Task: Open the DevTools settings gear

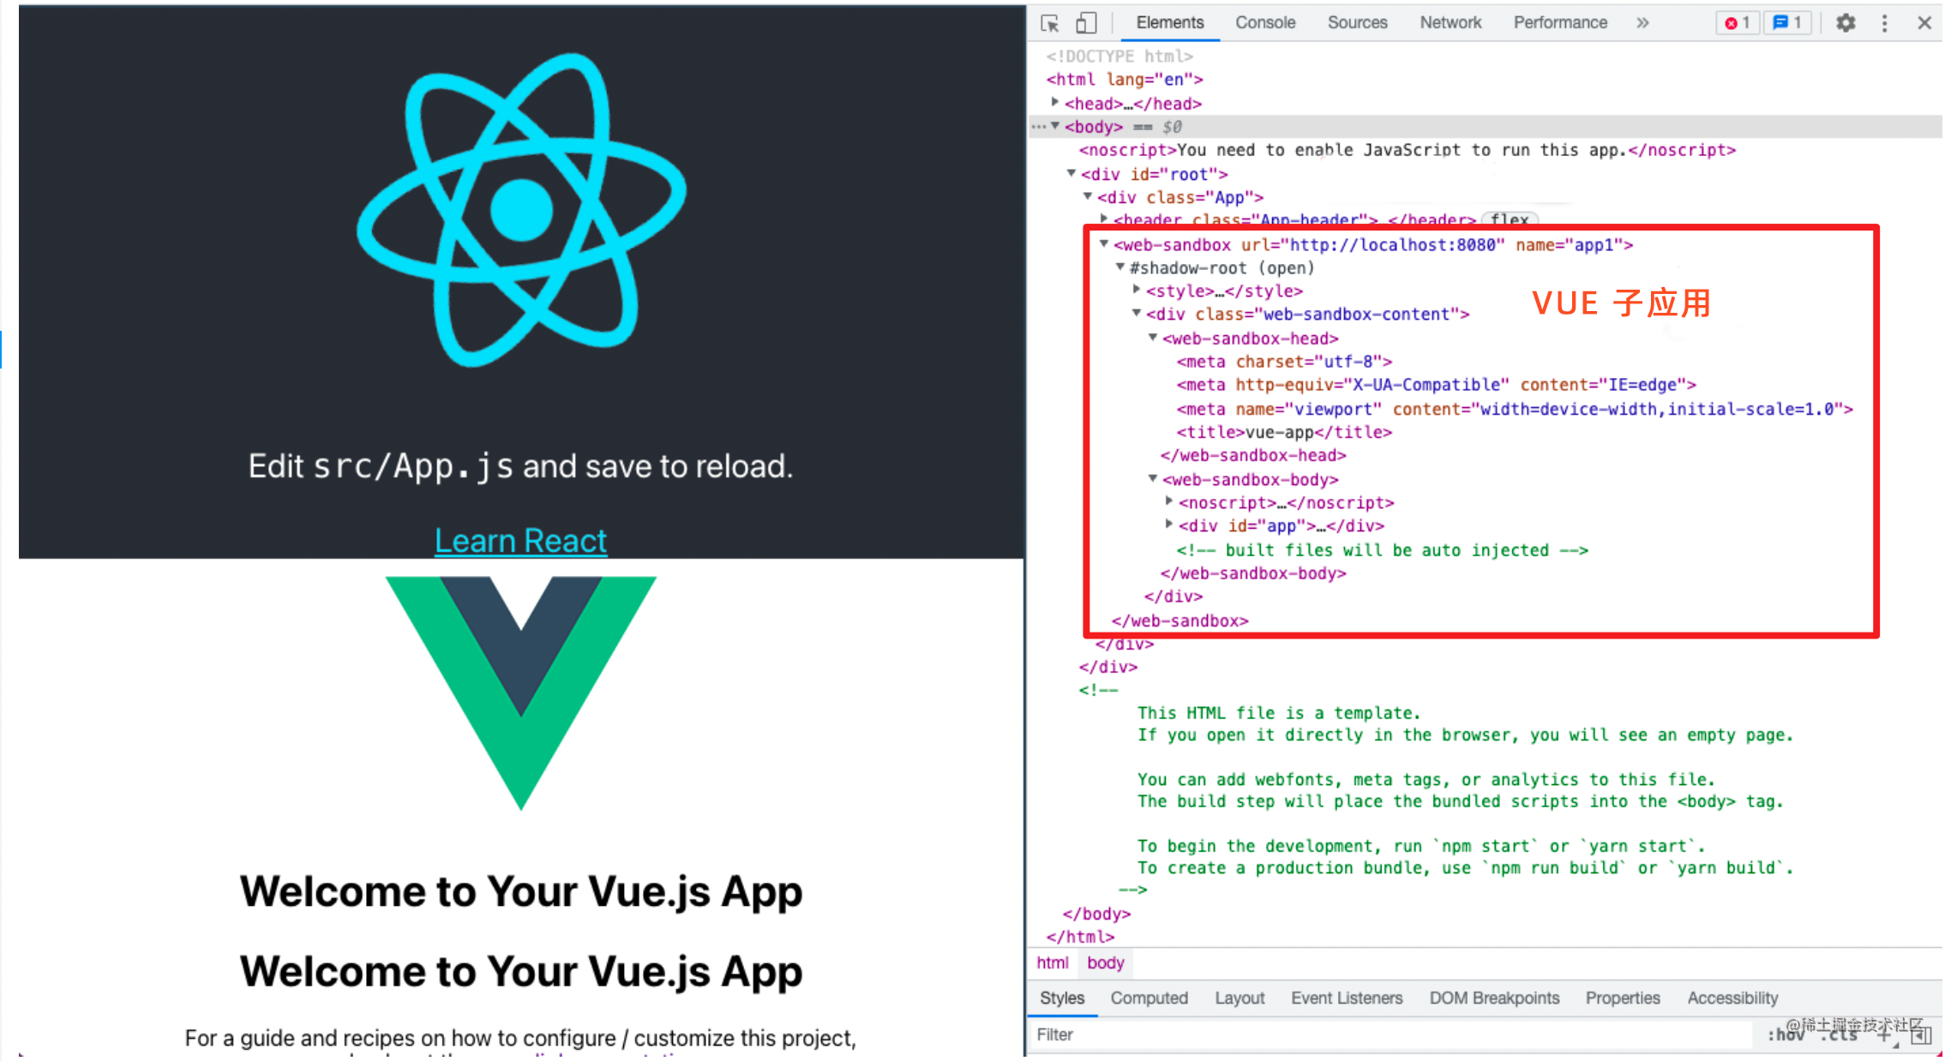Action: pos(1846,23)
